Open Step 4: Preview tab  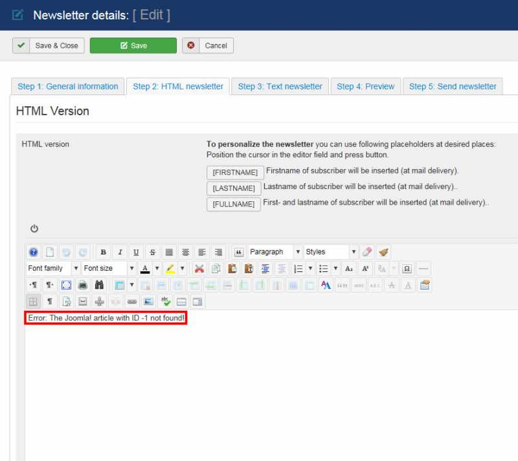365,86
